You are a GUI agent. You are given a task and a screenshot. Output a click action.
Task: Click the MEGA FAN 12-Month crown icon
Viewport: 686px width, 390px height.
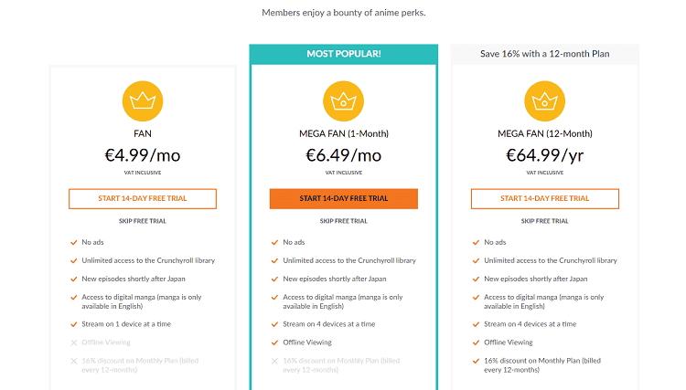coord(545,100)
